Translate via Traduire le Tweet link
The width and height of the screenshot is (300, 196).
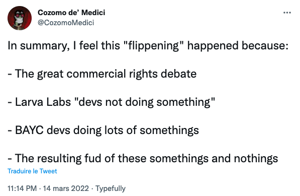tap(32, 171)
